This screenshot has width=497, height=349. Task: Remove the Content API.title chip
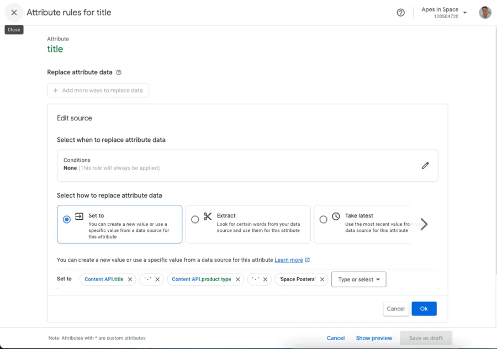(130, 279)
